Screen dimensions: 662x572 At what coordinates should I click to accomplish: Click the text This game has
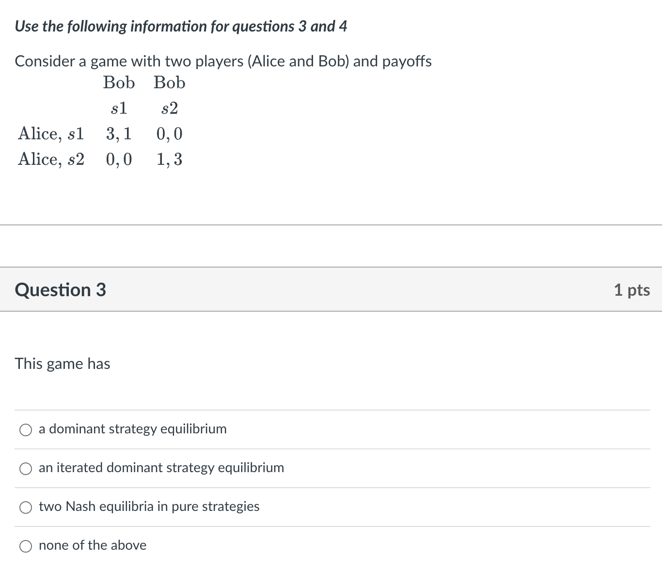[62, 364]
